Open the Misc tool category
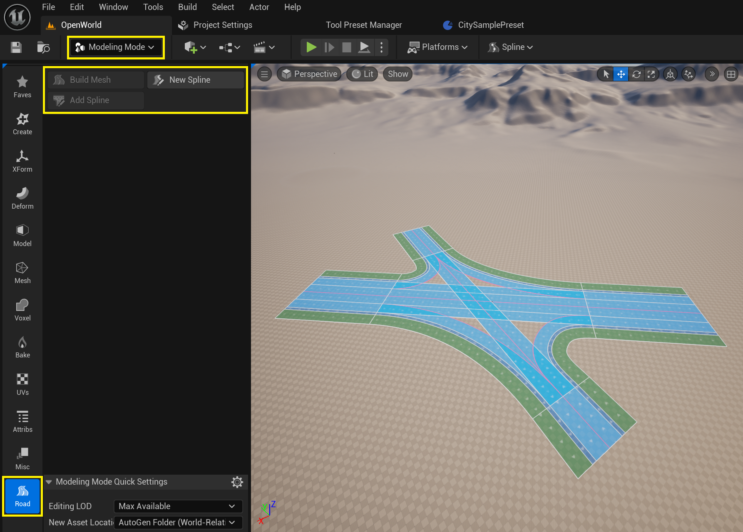743x532 pixels. tap(22, 458)
